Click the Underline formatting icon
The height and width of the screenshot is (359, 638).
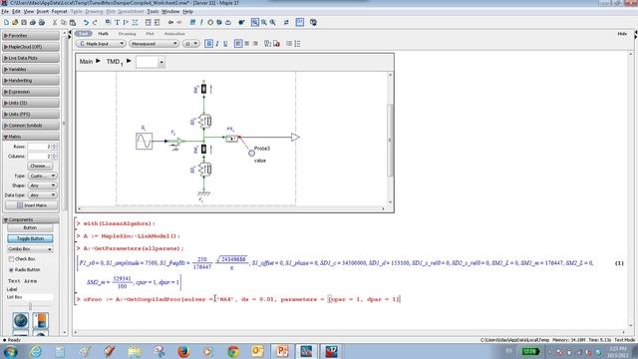pyautogui.click(x=225, y=44)
